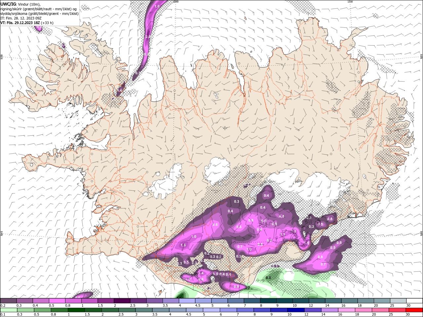Click the "IT: Fim. 28. 12. 2023 09Z" line

21,18
